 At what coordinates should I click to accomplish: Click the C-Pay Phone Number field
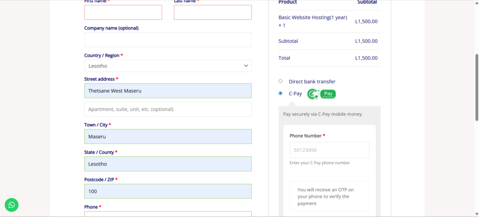click(329, 150)
